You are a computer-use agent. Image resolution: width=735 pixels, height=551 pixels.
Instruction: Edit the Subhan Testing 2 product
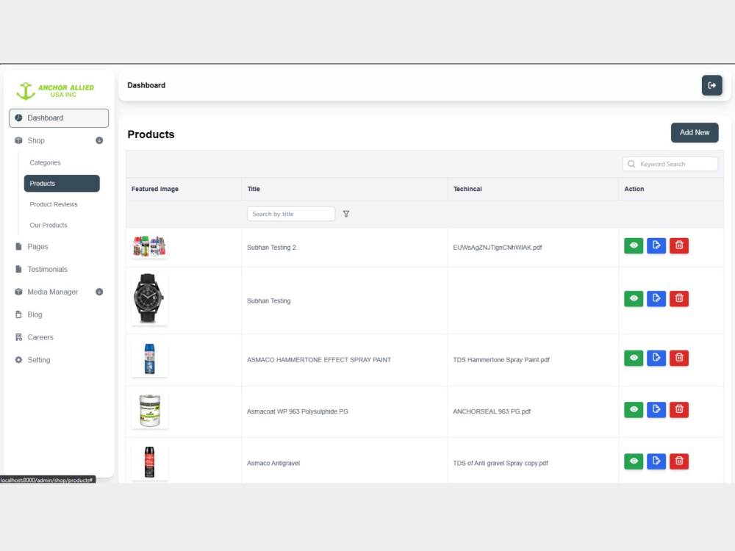click(x=656, y=245)
